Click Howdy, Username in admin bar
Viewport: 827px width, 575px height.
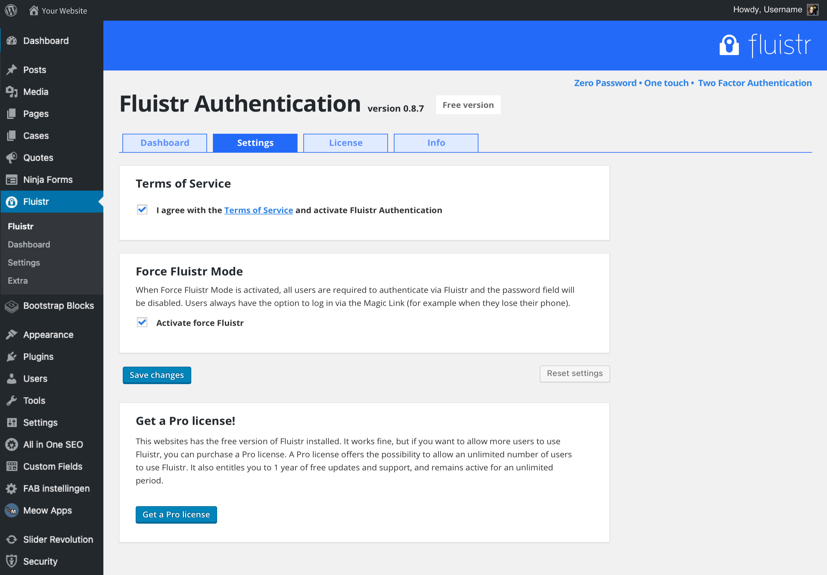768,10
